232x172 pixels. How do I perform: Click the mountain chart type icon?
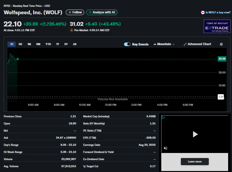pyautogui.click(x=155, y=44)
